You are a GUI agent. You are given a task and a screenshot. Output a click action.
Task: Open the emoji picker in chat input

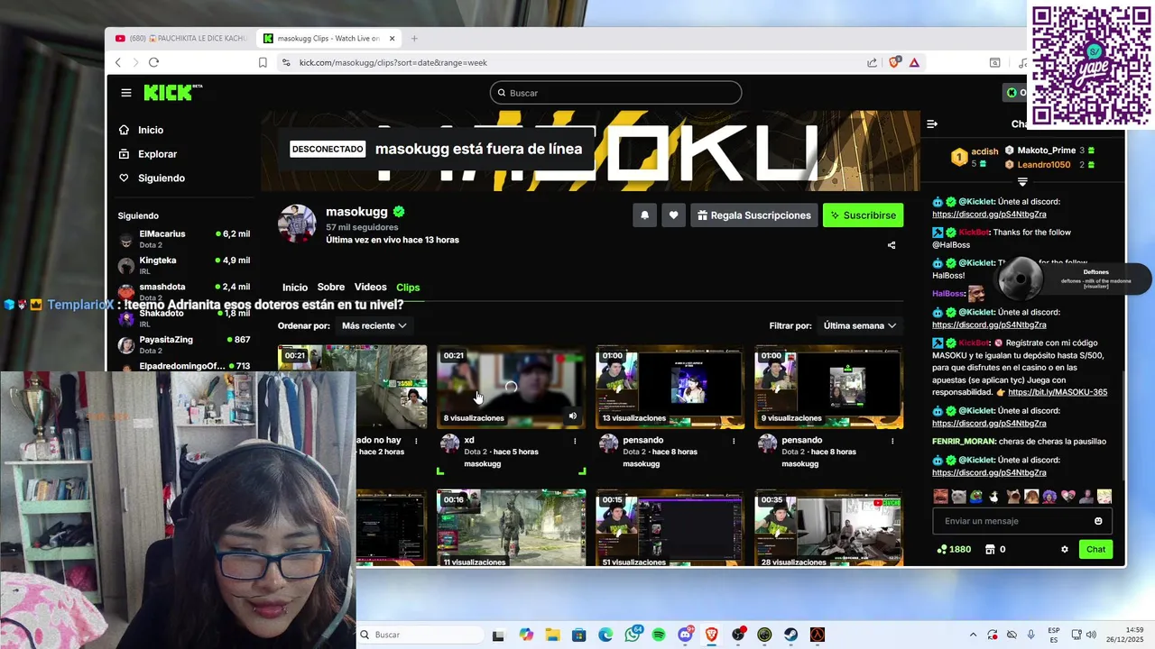click(1098, 521)
